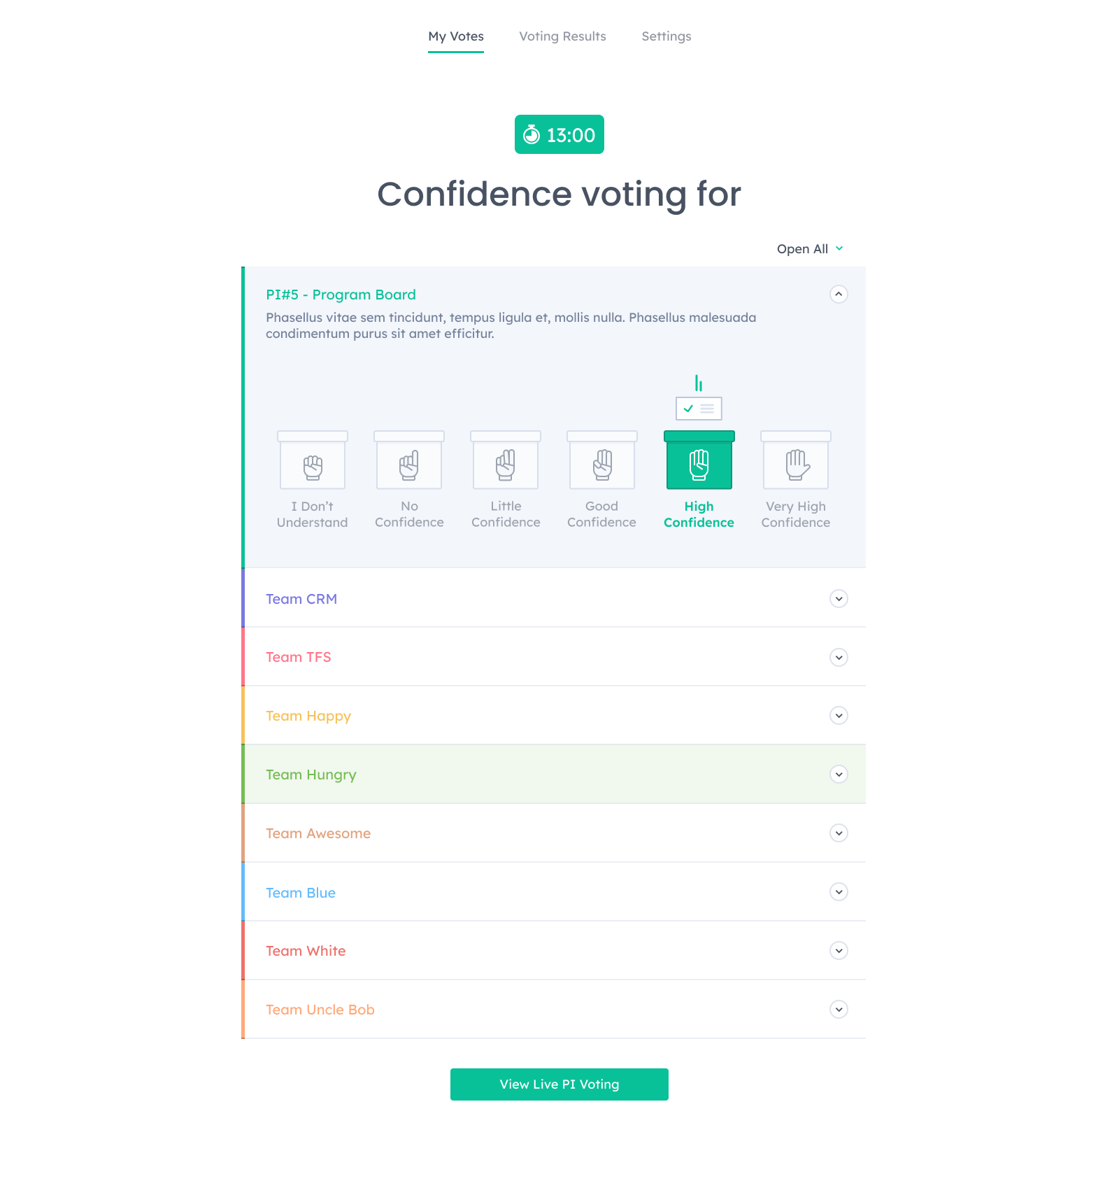This screenshot has height=1195, width=1119.
Task: Select the 'No Confidence' one-finger vote icon
Action: point(409,461)
